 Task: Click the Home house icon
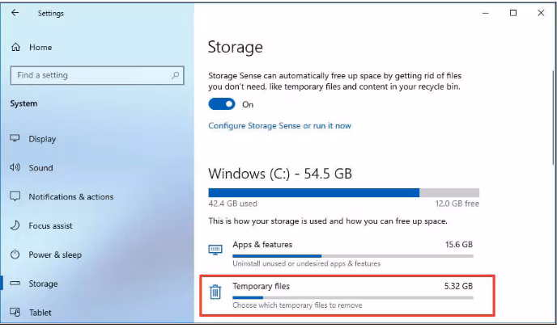15,48
